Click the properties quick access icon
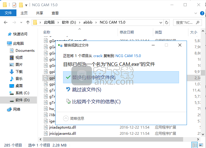Image resolution: width=206 pixels, height=148 pixels. coord(14,5)
